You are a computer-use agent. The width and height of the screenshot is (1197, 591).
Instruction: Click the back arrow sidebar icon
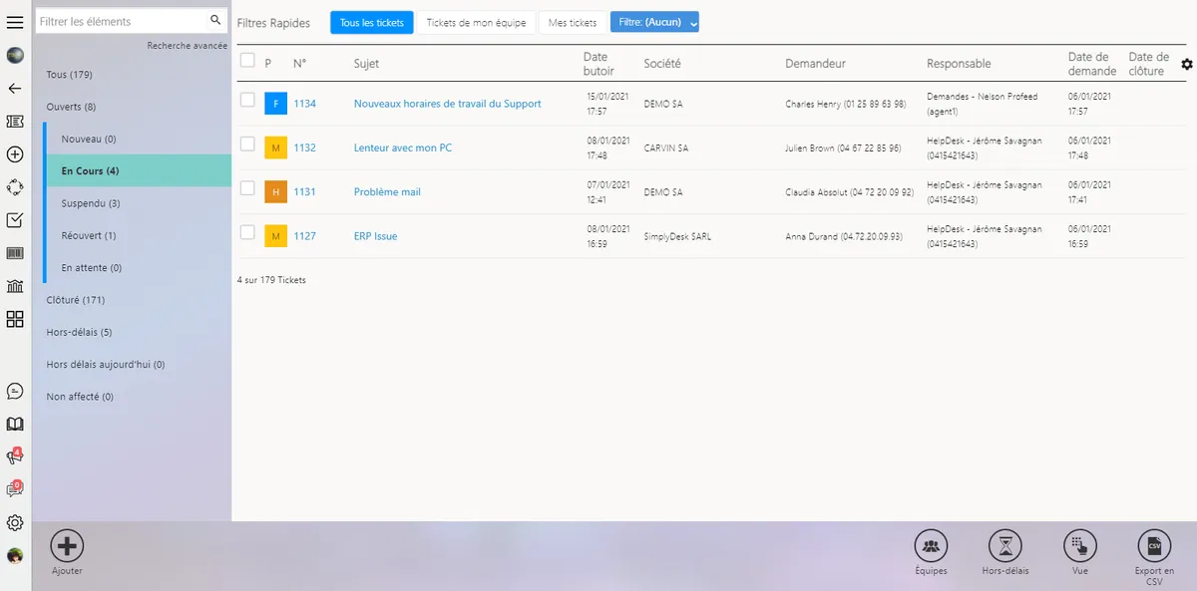pos(15,89)
